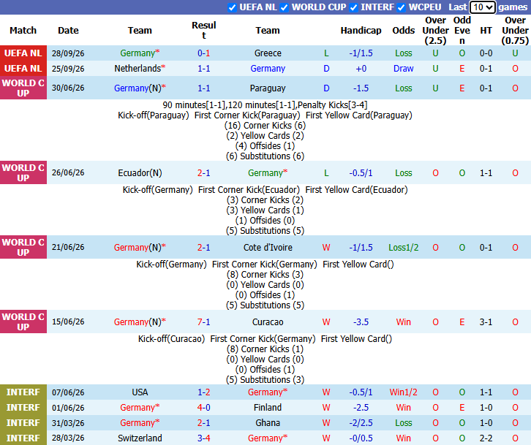Disable the INTERF filter checkbox
Viewport: 531px width, 445px height.
353,7
